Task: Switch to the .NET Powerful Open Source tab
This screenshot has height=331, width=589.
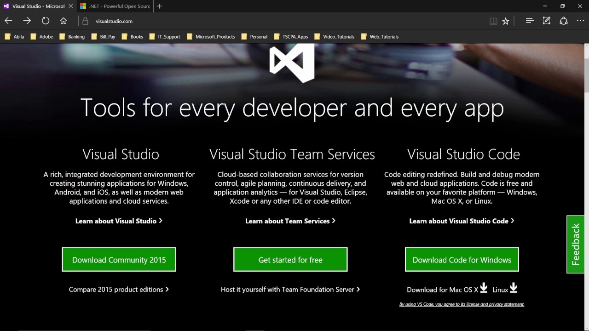Action: point(115,6)
